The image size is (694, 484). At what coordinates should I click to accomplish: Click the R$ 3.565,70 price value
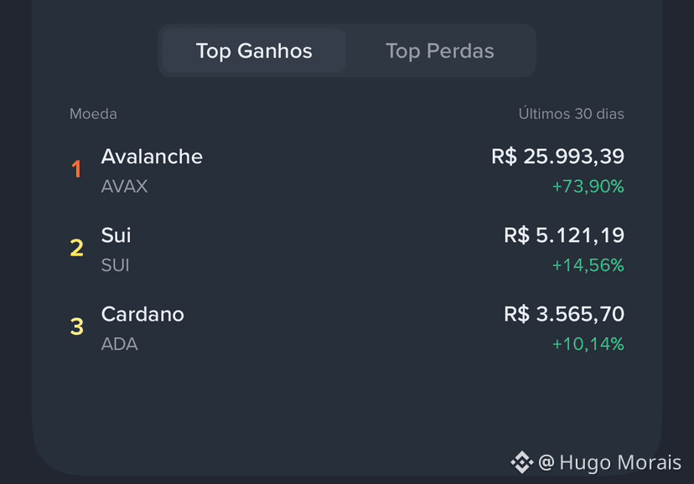pos(564,314)
